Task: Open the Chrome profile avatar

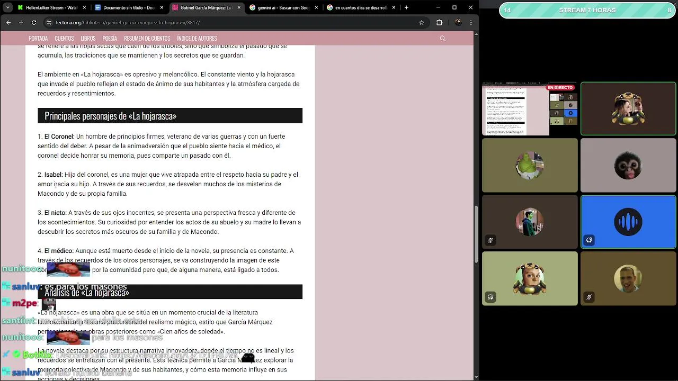Action: [458, 23]
